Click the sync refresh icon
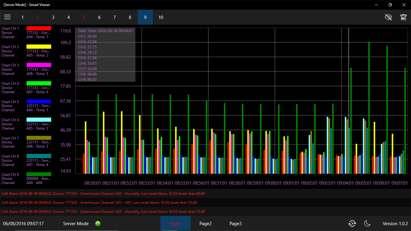 point(352,224)
